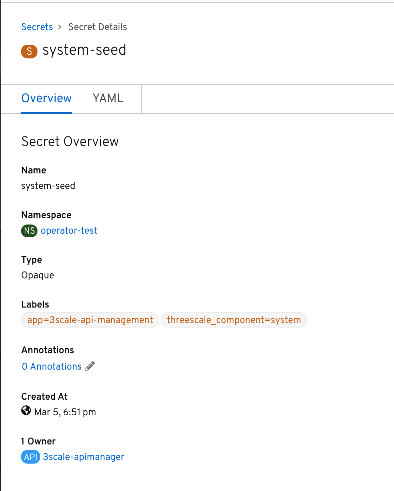Click the globe icon beside creation time
The width and height of the screenshot is (394, 491).
pyautogui.click(x=26, y=410)
